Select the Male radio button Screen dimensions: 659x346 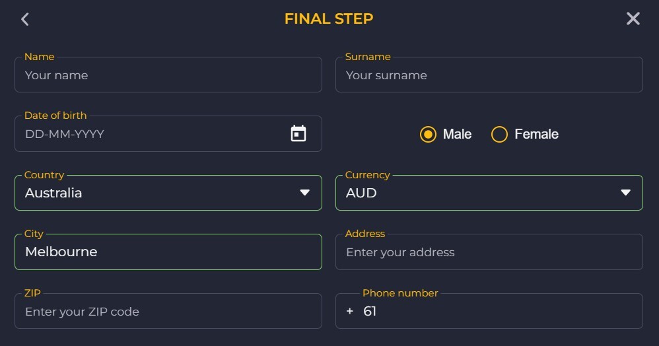pos(428,135)
